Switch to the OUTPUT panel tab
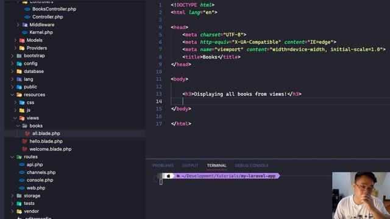The width and height of the screenshot is (390, 219). click(x=190, y=165)
